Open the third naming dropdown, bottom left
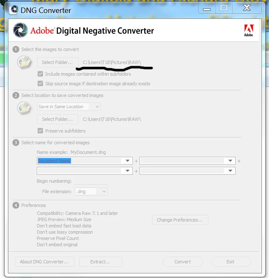Image resolution: width=269 pixels, height=278 pixels. coord(127,171)
